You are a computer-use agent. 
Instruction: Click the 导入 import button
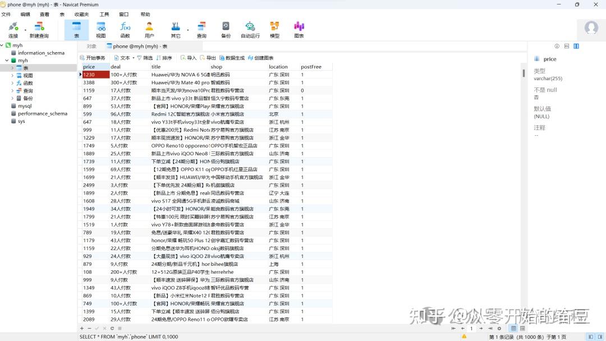pos(189,58)
